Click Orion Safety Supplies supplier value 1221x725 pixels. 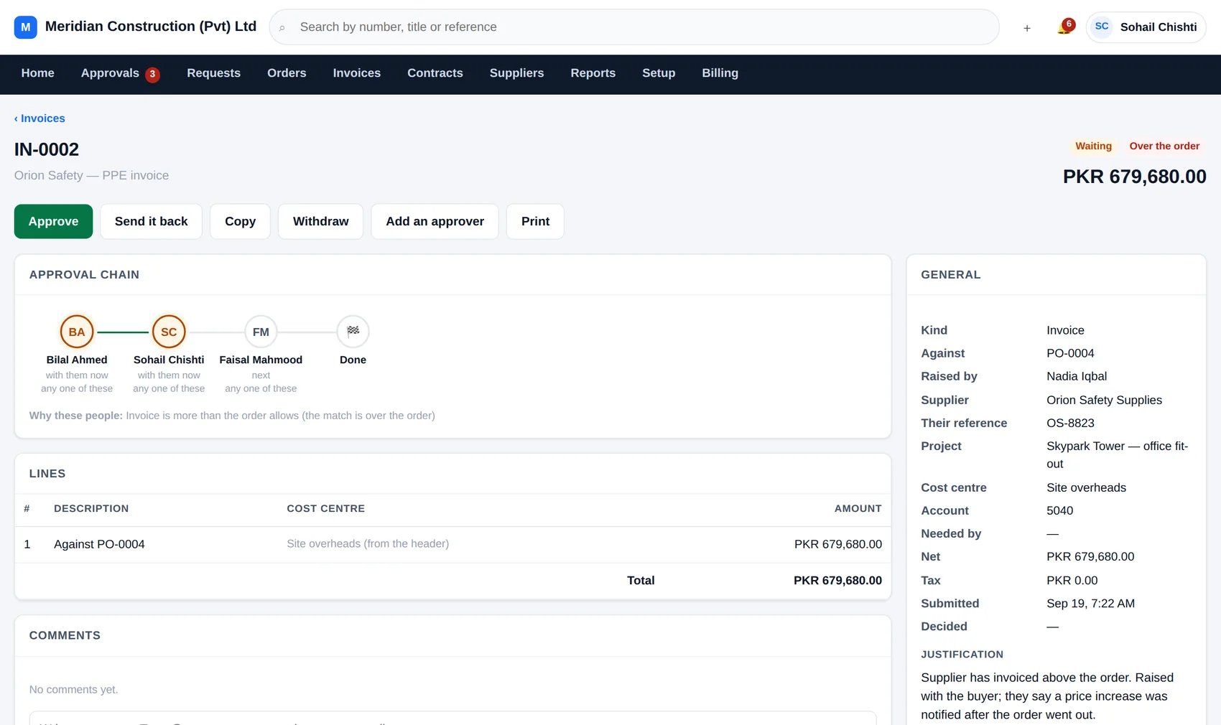[x=1104, y=400]
